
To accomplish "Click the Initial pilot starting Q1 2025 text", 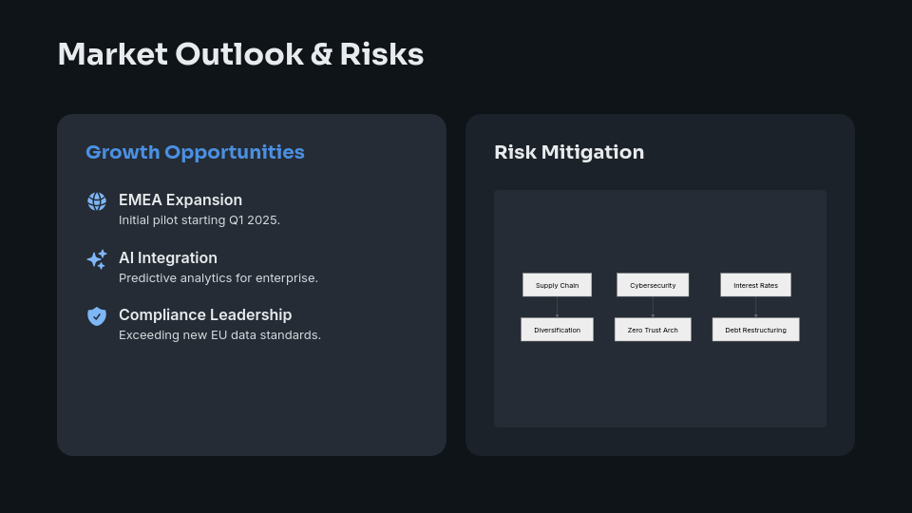I will tap(199, 220).
